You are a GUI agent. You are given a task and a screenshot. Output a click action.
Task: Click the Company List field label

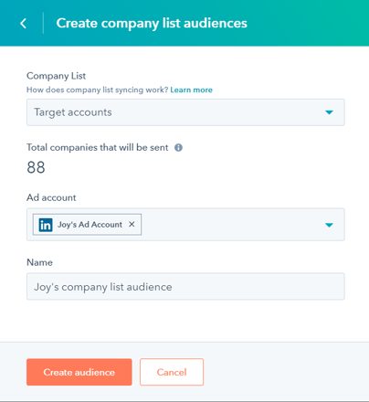coord(56,76)
